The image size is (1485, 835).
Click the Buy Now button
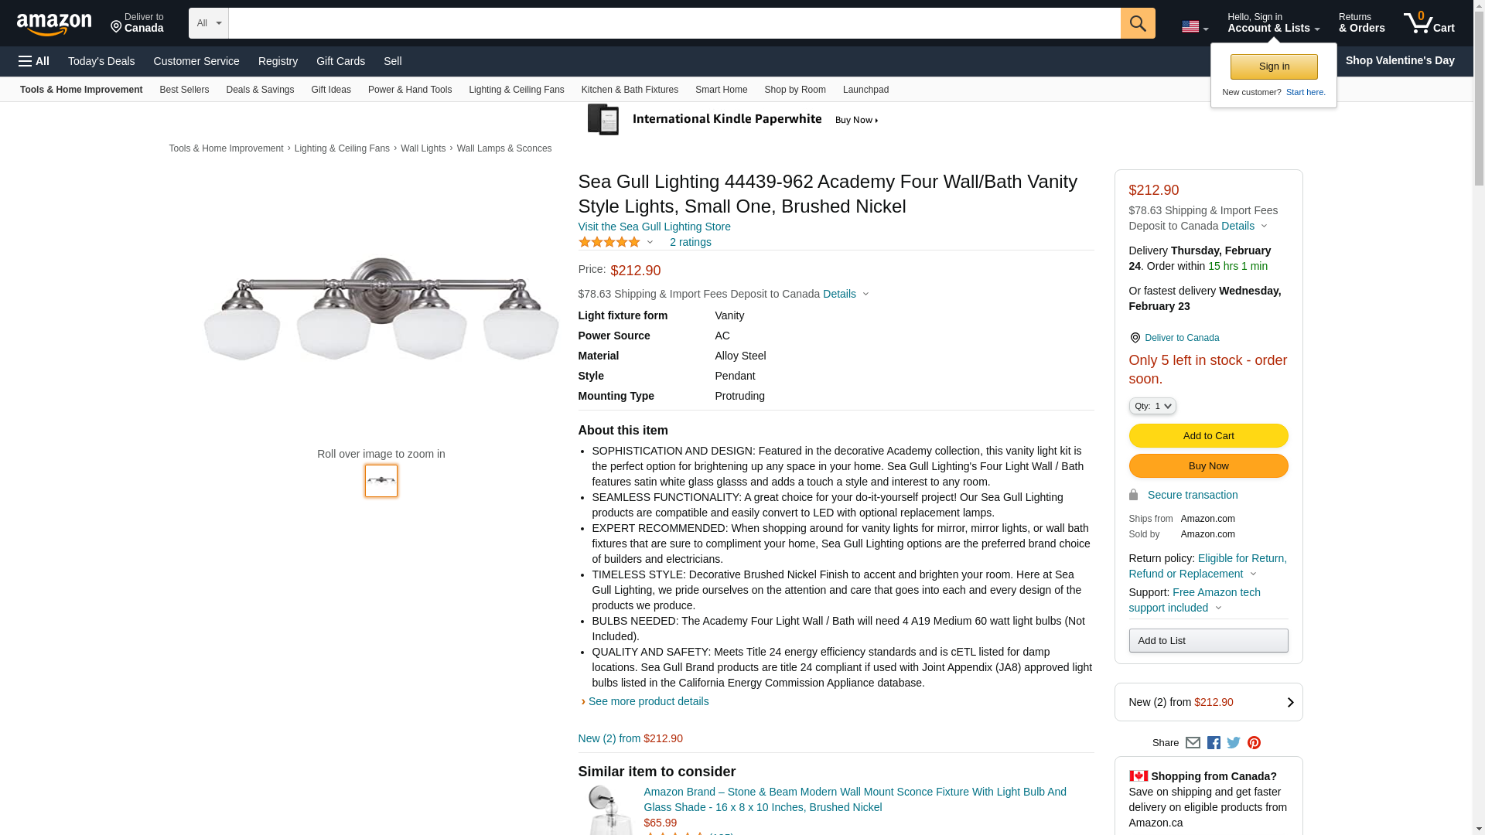(1208, 465)
